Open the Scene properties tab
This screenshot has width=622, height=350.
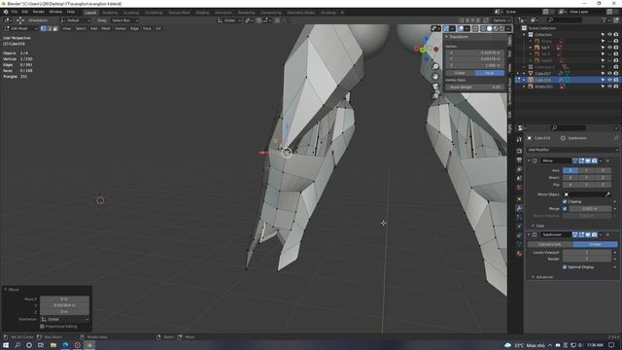pos(519,179)
